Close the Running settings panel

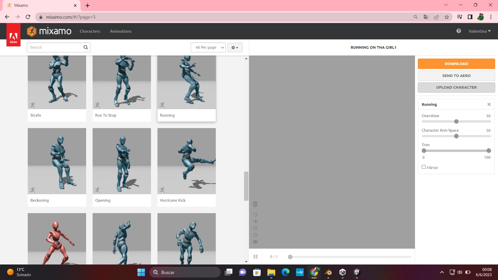click(x=489, y=104)
